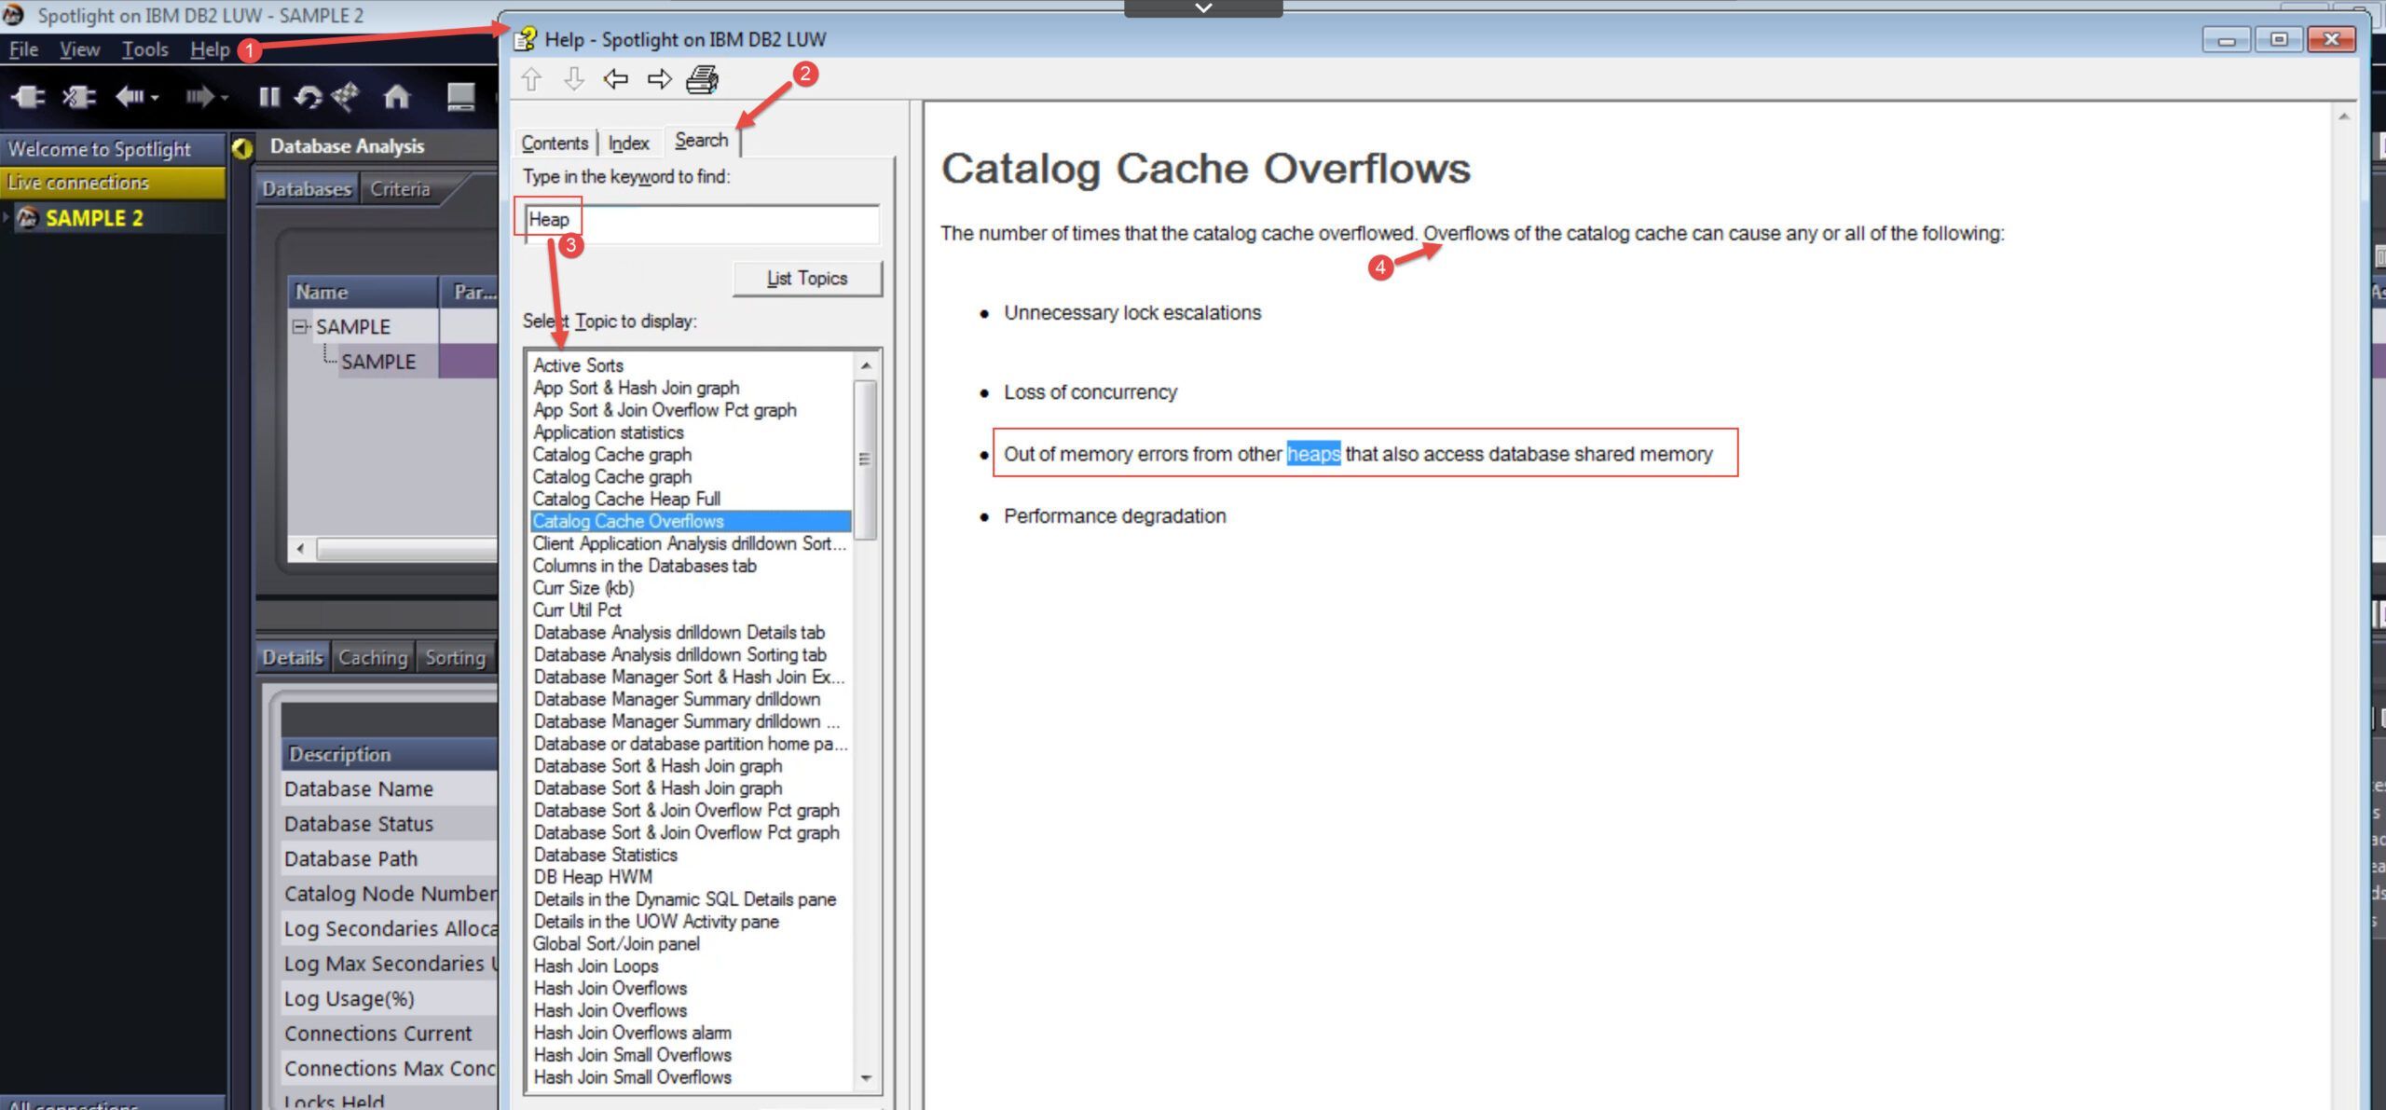Open the Caching tab
The width and height of the screenshot is (2386, 1110).
tap(373, 658)
